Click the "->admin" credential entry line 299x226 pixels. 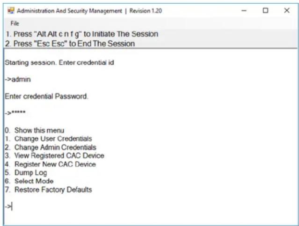click(x=18, y=79)
